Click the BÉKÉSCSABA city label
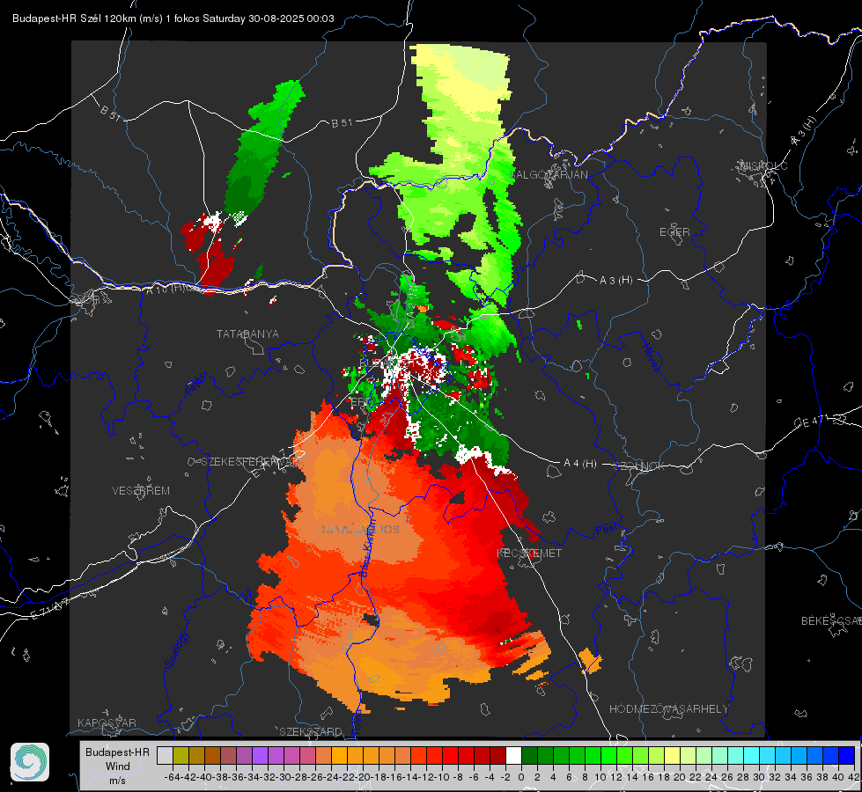Viewport: 862px width, 792px height. tap(831, 621)
